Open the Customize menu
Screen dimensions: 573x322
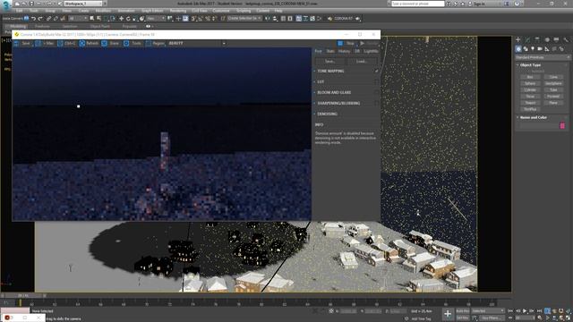click(221, 11)
